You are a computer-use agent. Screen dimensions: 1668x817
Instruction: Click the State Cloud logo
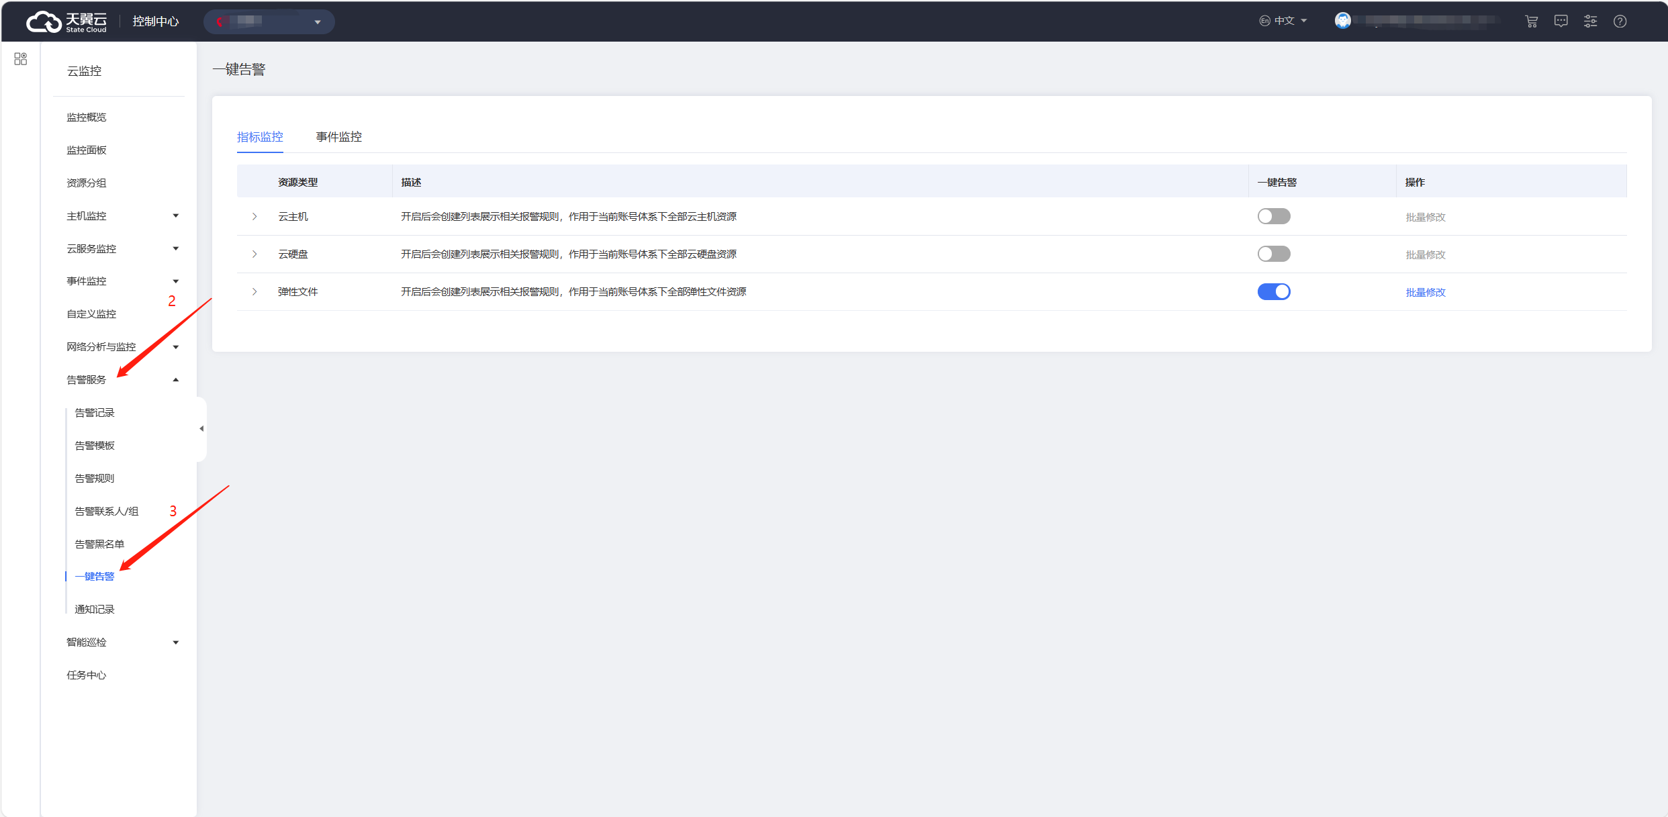(x=66, y=21)
